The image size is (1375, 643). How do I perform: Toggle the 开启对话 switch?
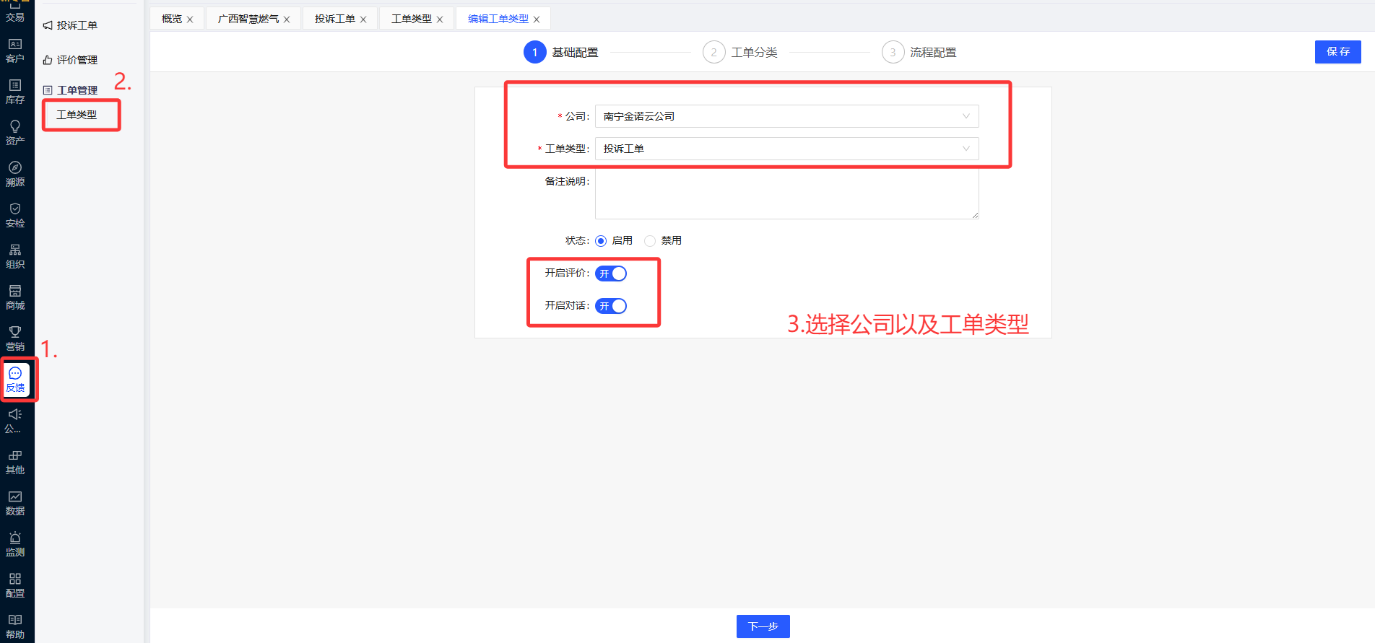[x=611, y=306]
